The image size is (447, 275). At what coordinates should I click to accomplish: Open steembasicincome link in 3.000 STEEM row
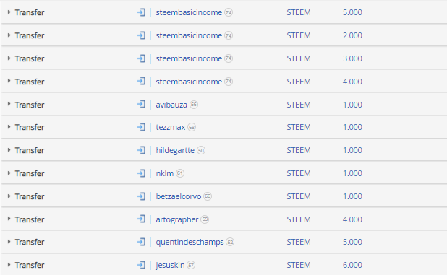[189, 58]
